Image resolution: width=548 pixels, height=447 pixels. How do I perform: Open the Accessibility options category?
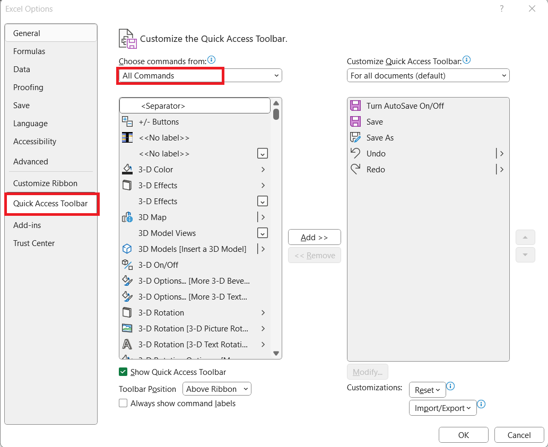(x=51, y=142)
